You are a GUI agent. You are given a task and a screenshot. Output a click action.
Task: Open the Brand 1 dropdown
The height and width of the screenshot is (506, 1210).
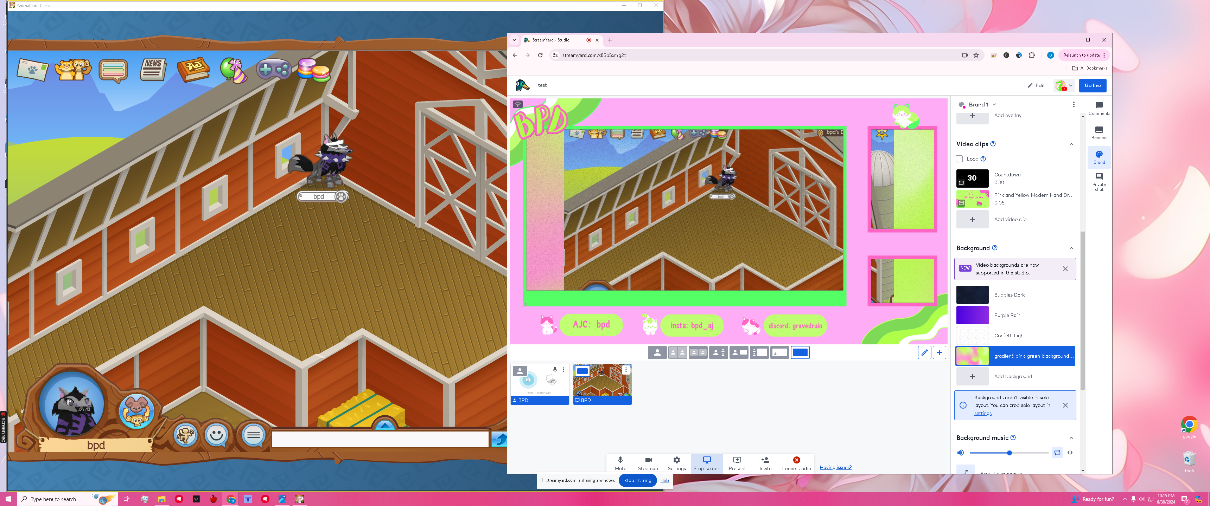pos(978,105)
